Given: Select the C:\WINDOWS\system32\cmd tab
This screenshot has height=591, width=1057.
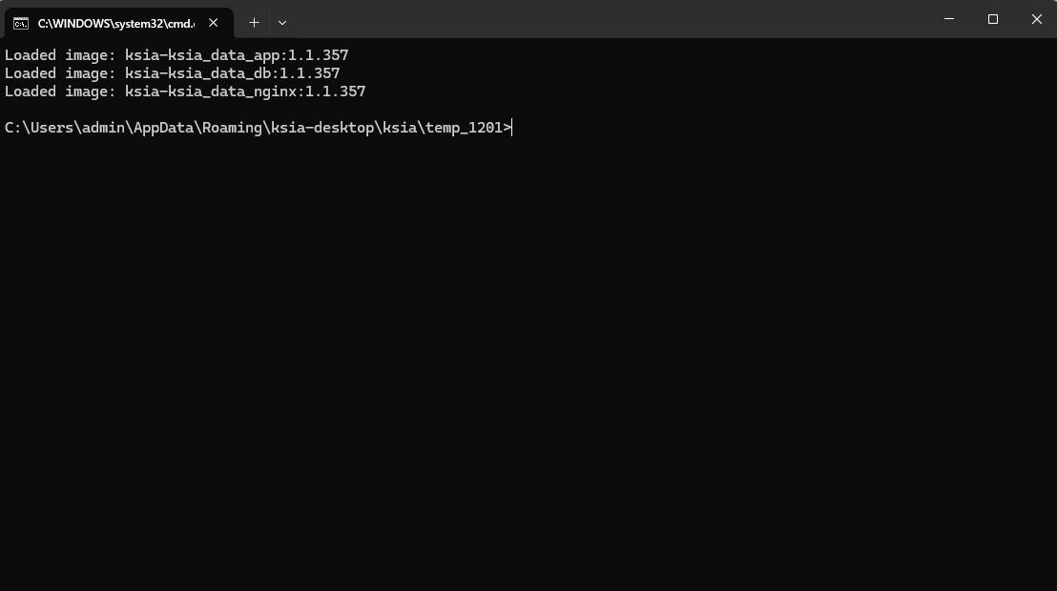Looking at the screenshot, I should [x=114, y=23].
